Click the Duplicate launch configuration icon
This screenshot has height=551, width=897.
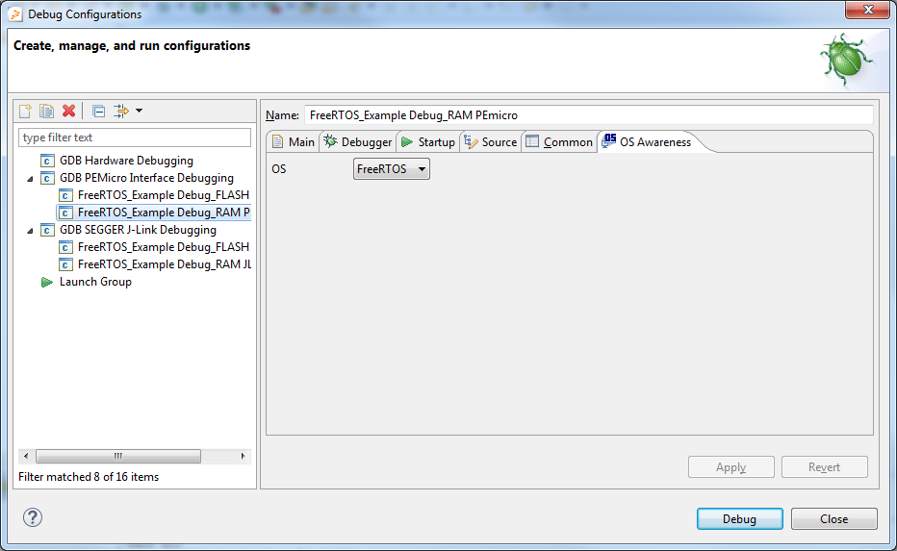[x=46, y=111]
